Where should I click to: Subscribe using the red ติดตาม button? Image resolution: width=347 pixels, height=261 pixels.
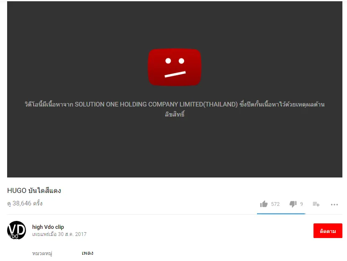tap(328, 231)
